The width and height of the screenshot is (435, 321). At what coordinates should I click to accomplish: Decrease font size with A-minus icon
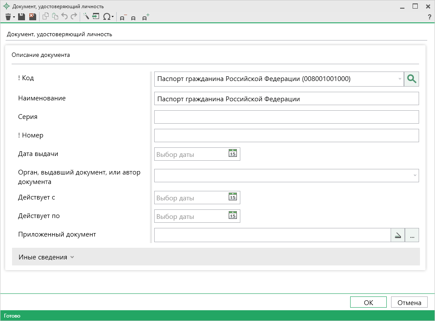pos(123,18)
